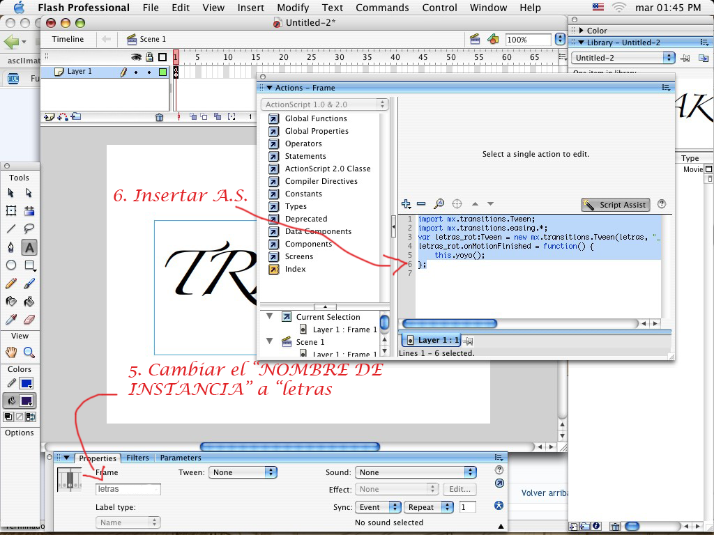Open the Stroke Color swatch
This screenshot has width=714, height=535.
[26, 383]
